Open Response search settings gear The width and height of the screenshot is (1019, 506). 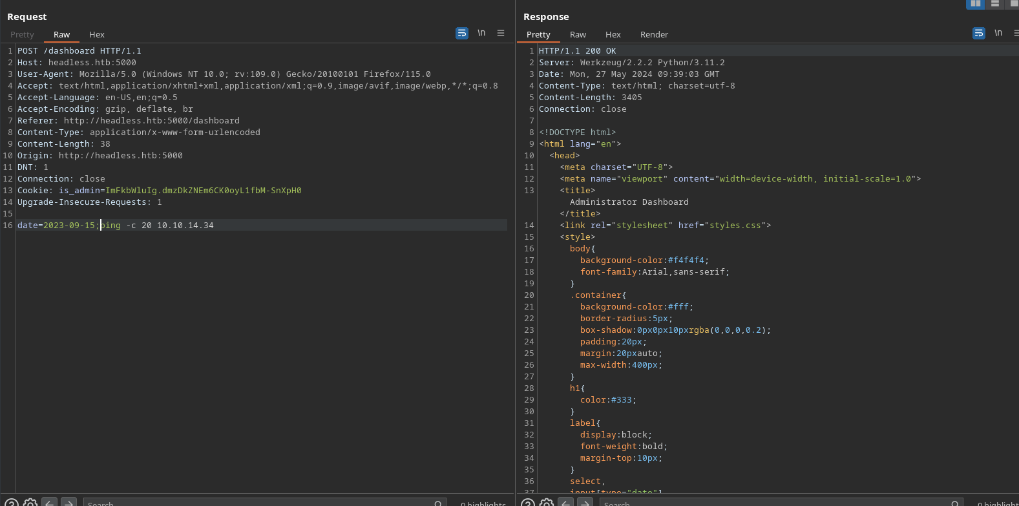coord(546,503)
